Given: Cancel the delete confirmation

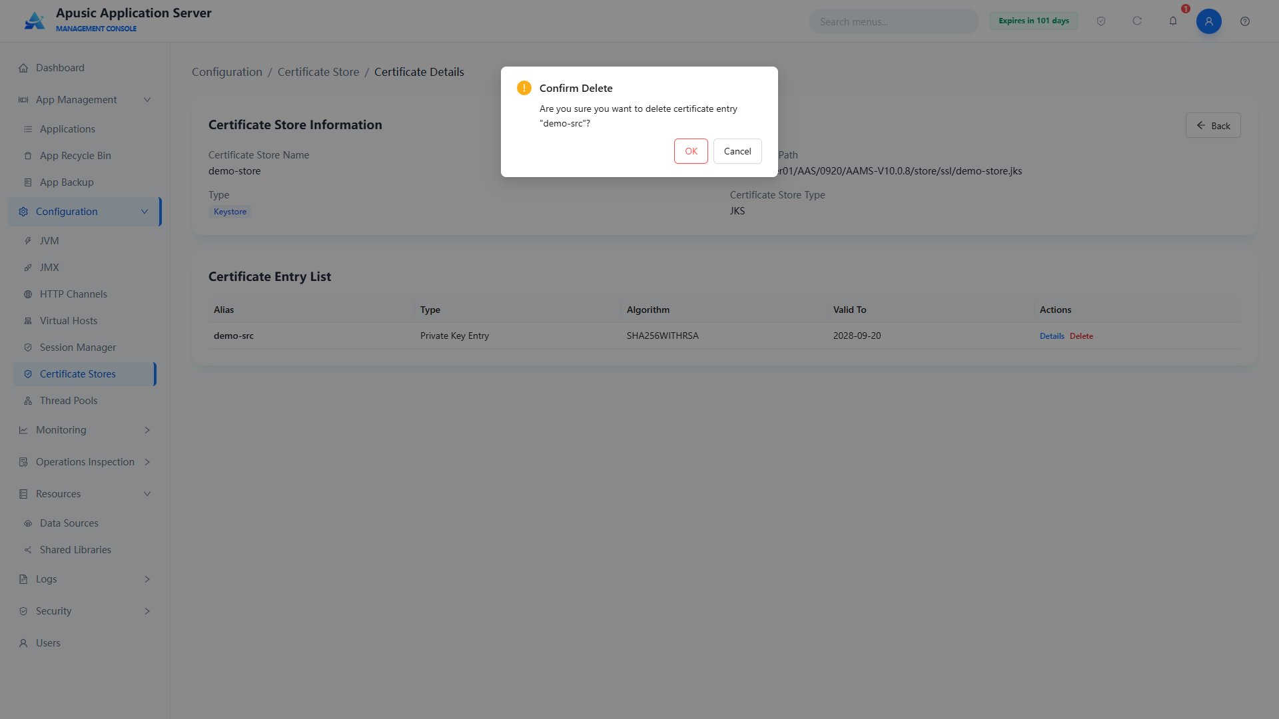Looking at the screenshot, I should coord(737,151).
